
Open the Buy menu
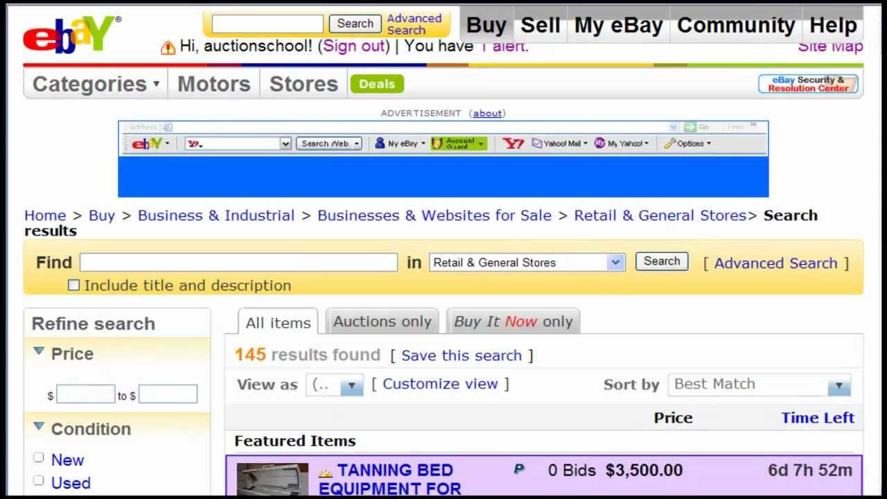(x=486, y=25)
